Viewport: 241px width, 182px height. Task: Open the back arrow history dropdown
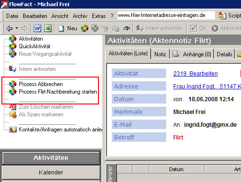(x=17, y=28)
